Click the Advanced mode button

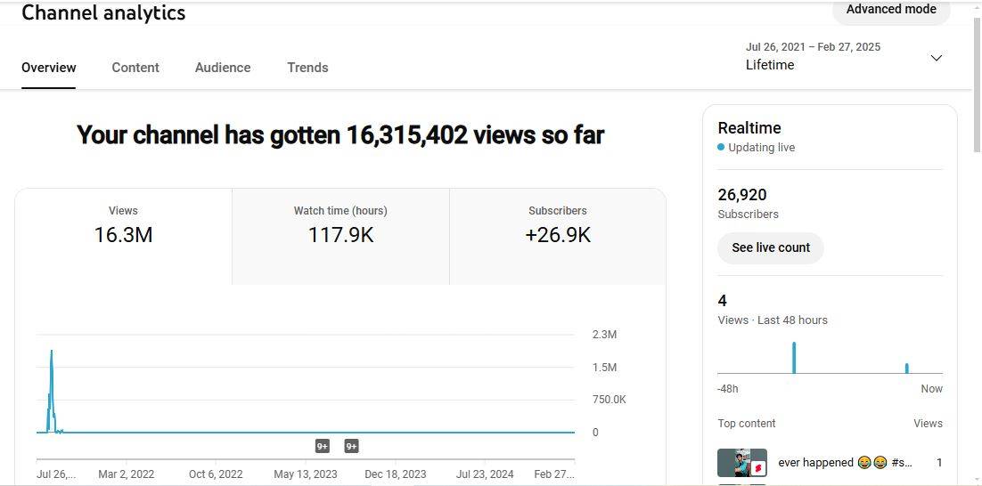pos(891,10)
